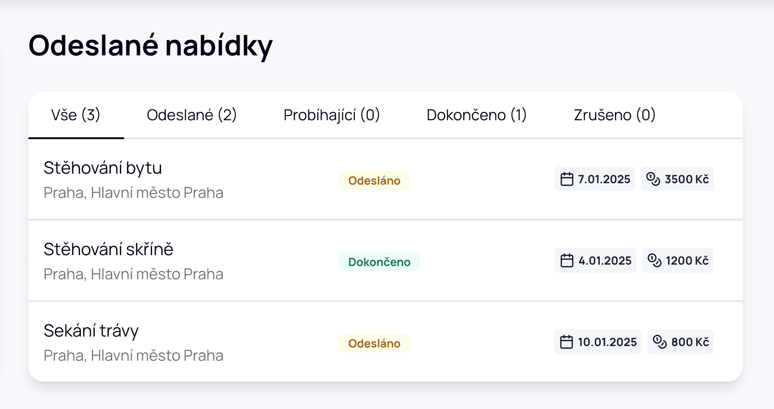Click the Odeslané nabídky page heading

[x=151, y=46]
